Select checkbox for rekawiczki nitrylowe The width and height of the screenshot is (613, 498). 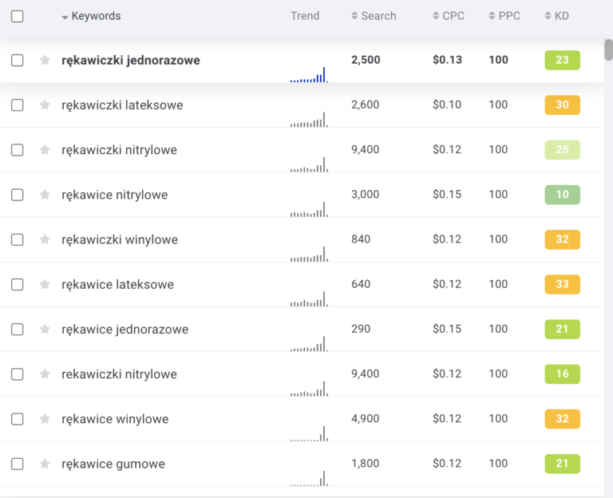(18, 374)
